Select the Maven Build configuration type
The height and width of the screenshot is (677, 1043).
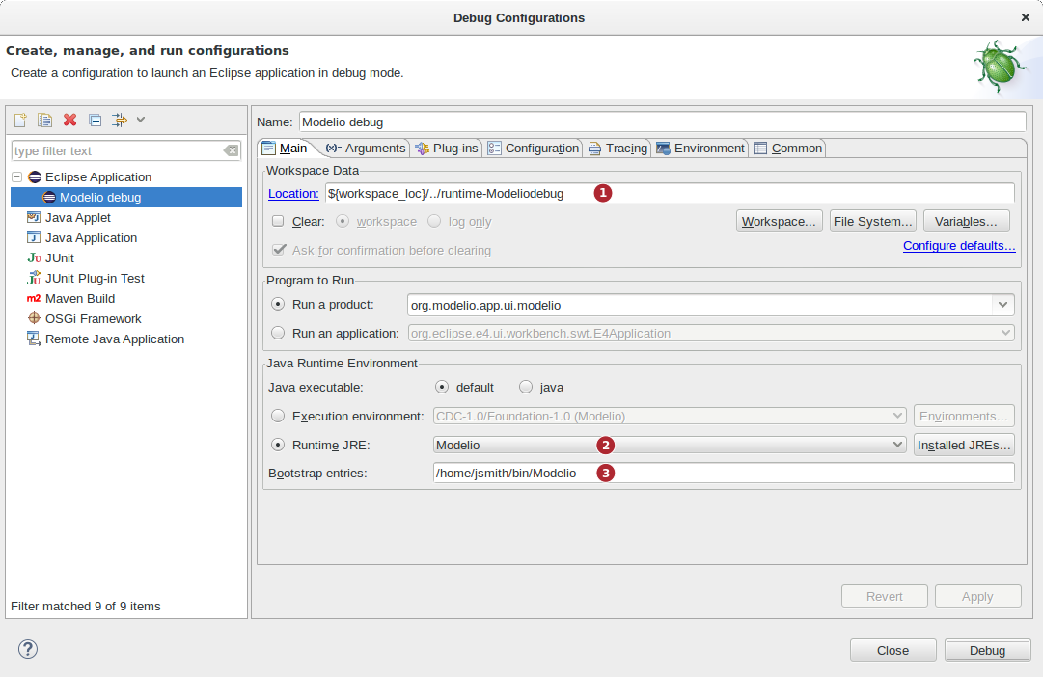click(79, 298)
